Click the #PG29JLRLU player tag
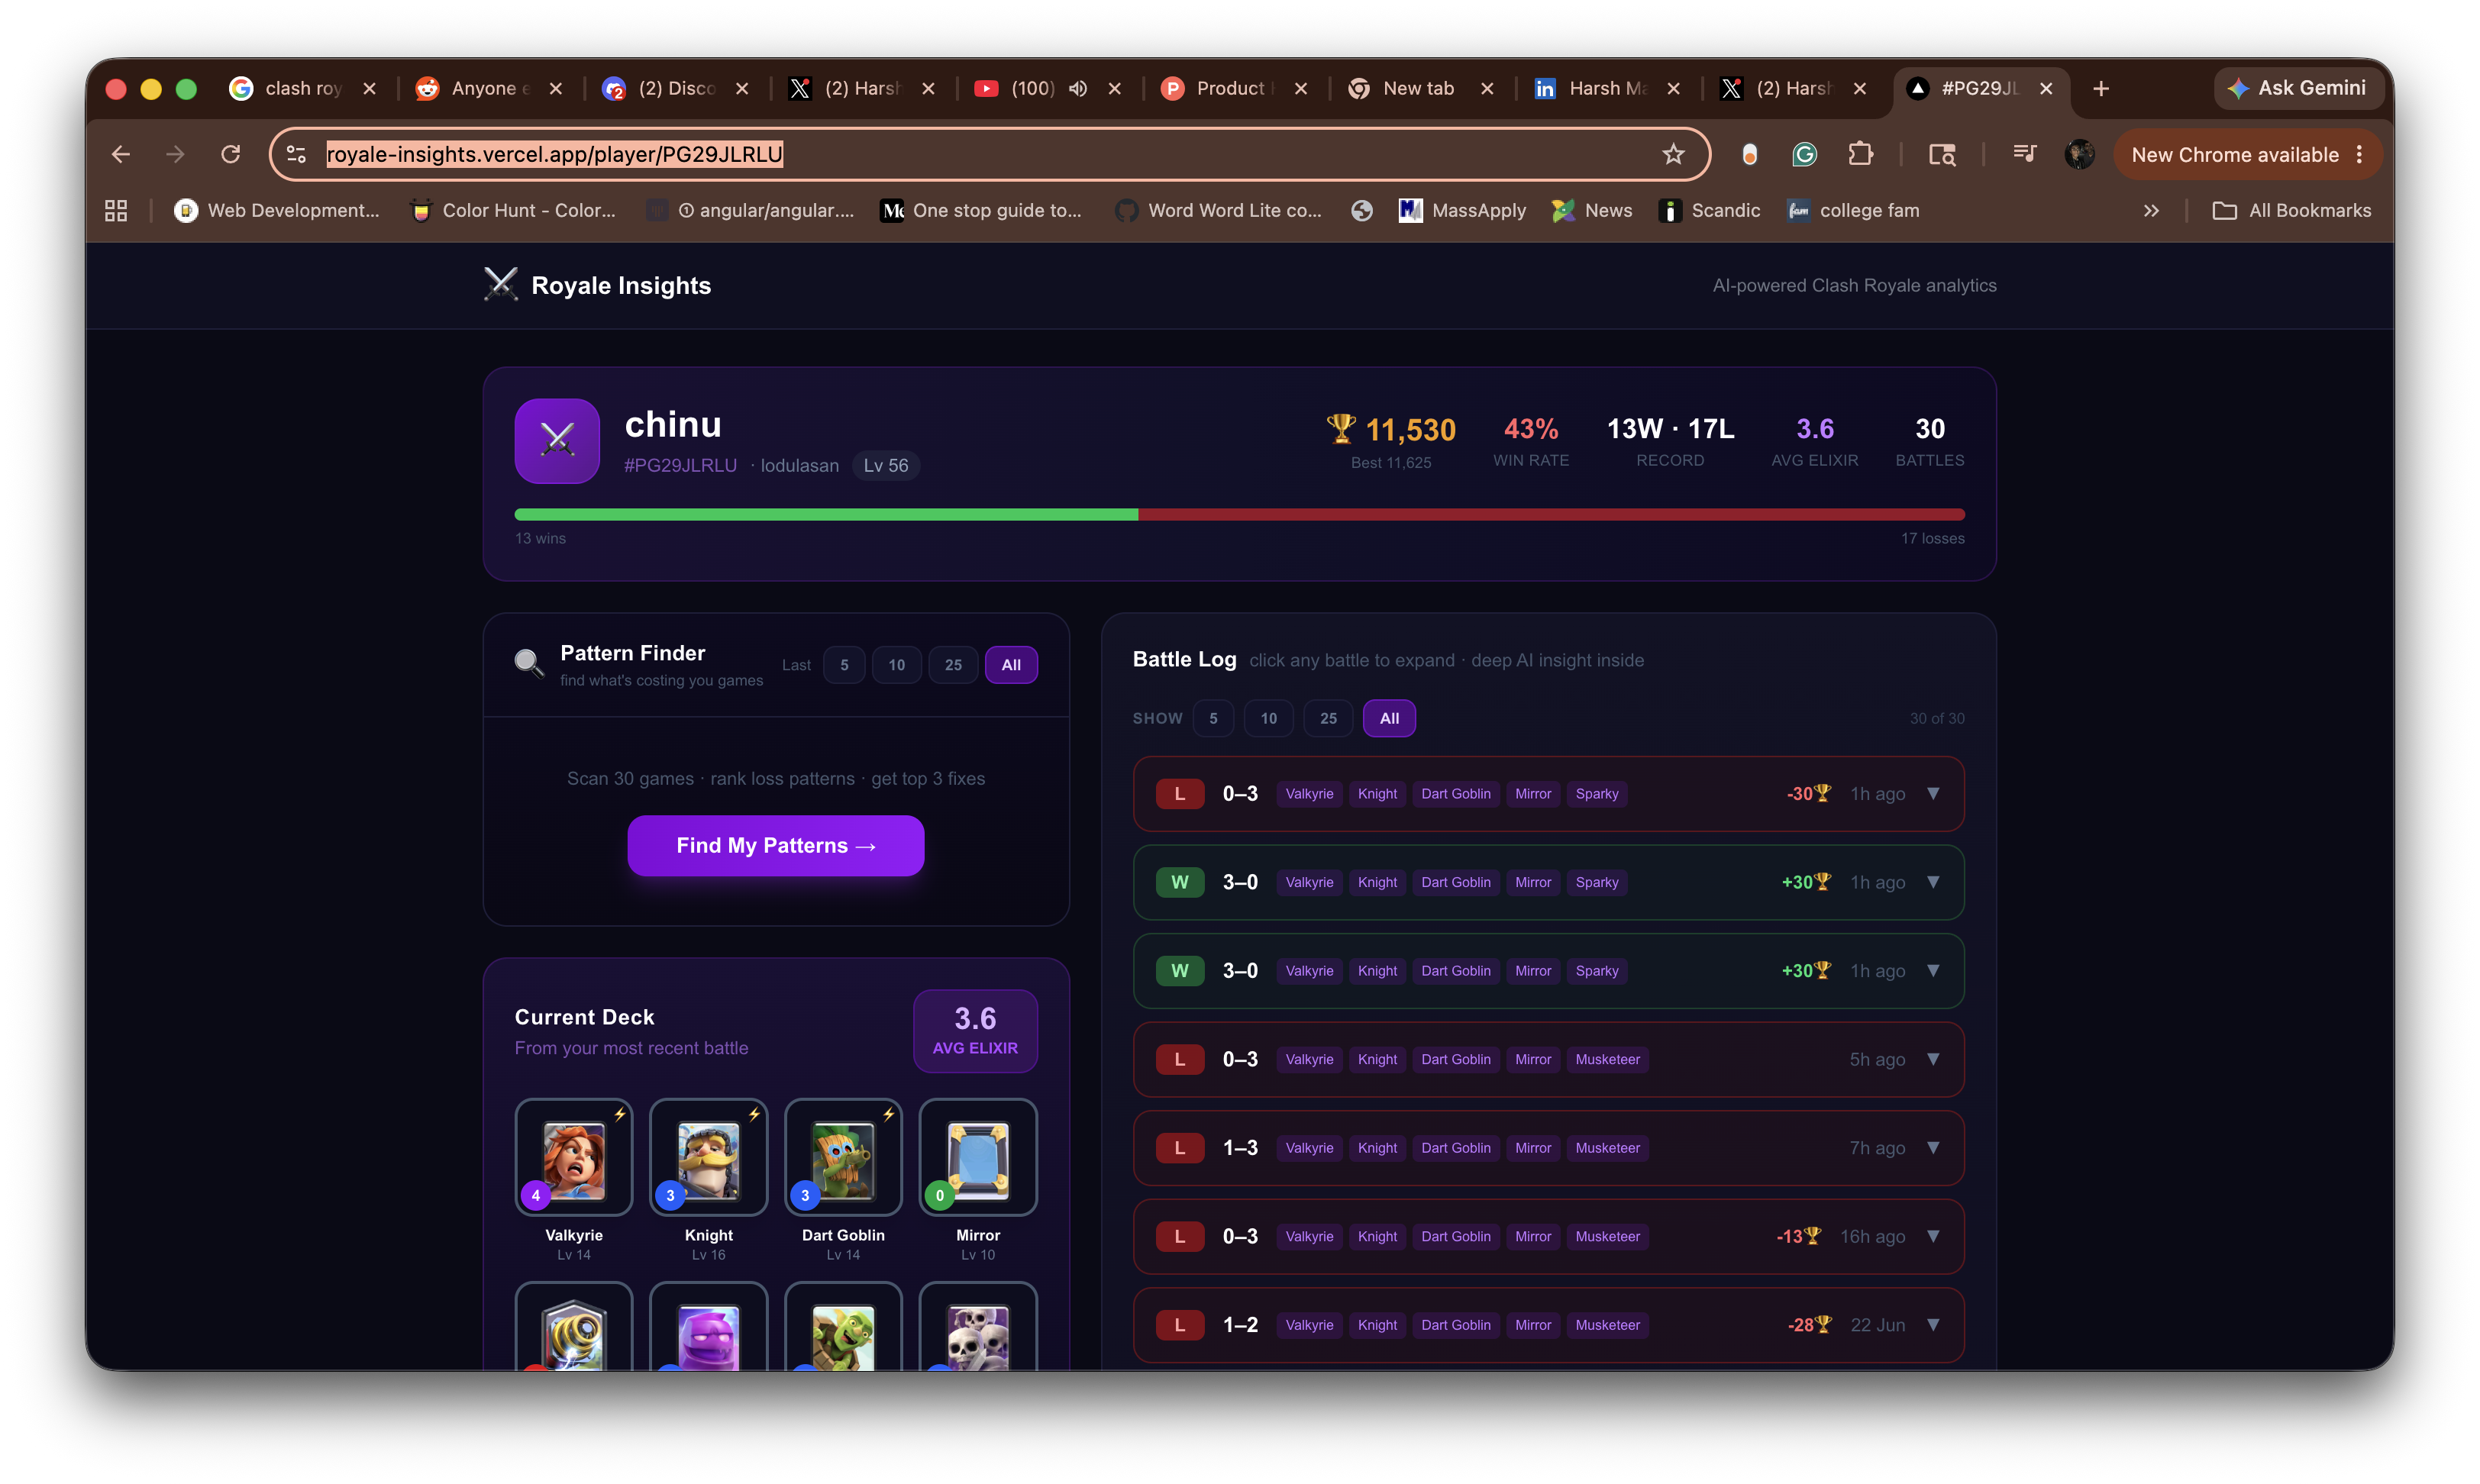Screen dimensions: 2480x1484 coord(680,465)
